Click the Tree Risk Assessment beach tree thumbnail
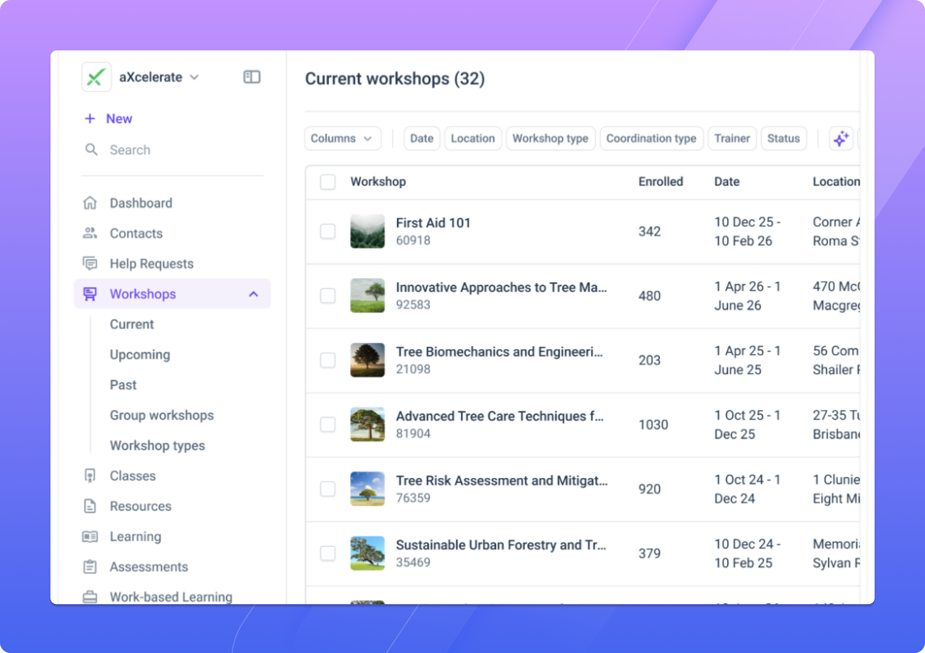925x653 pixels. tap(367, 489)
